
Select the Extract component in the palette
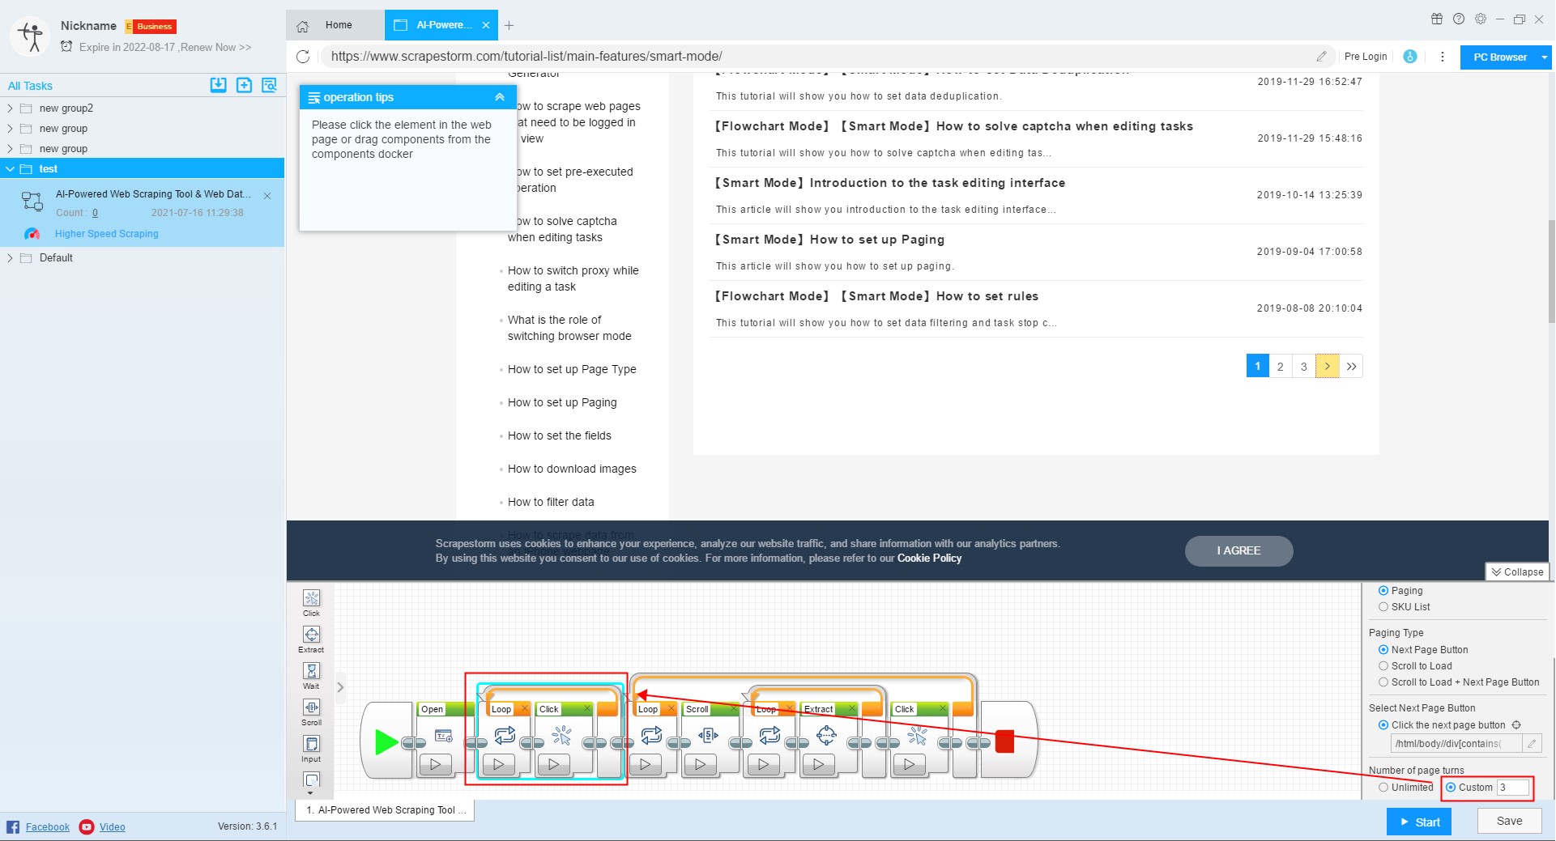[x=311, y=639]
